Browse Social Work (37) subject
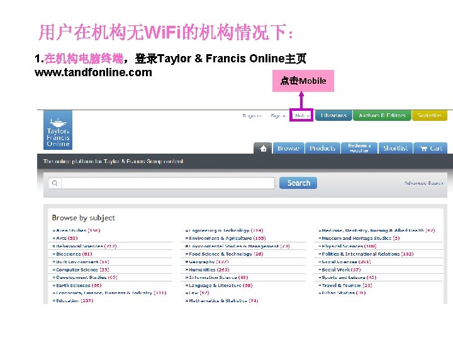This screenshot has height=340, width=453. pyautogui.click(x=340, y=269)
